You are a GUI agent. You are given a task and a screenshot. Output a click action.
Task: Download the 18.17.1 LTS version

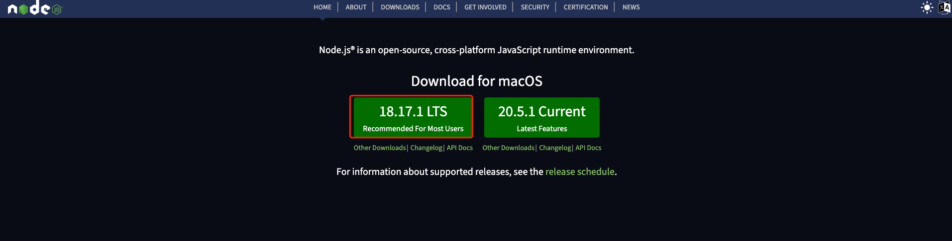[x=413, y=117]
